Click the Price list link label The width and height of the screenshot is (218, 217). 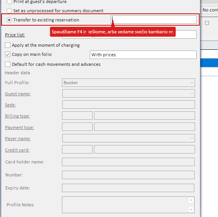click(15, 35)
